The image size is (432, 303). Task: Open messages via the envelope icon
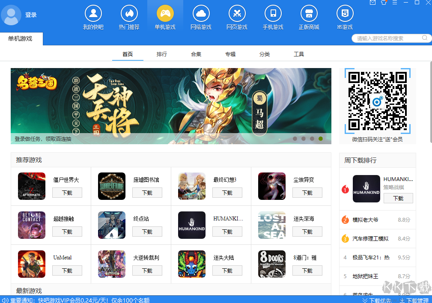(372, 3)
